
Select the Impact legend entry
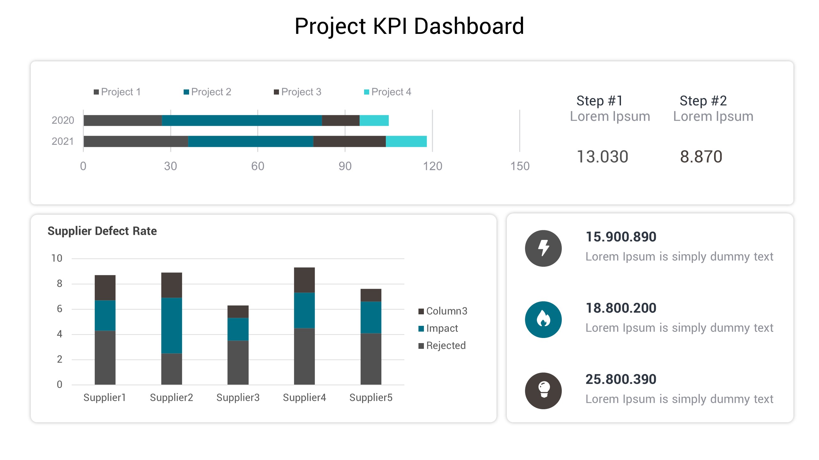pos(438,328)
